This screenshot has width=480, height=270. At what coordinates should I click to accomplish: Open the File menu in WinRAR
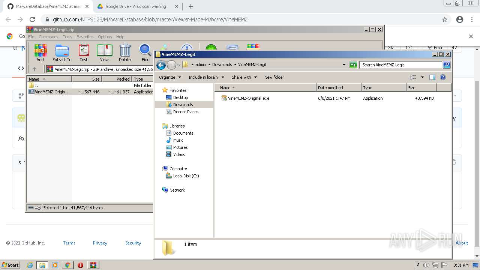point(31,37)
